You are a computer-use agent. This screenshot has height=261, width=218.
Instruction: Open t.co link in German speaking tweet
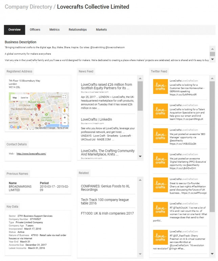point(183,95)
